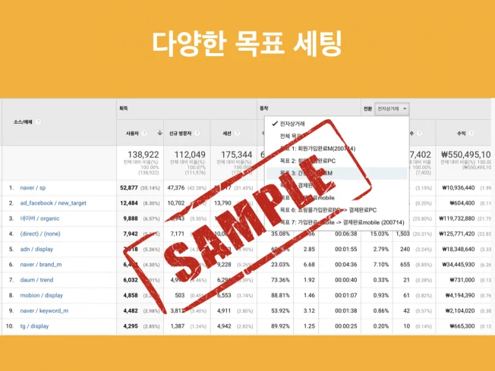Choose 목표 6 결제완료PC option
Viewport: 495px width, 371px height.
[x=336, y=210]
